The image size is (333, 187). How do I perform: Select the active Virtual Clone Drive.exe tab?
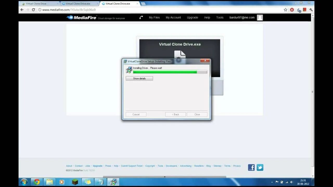click(x=119, y=4)
